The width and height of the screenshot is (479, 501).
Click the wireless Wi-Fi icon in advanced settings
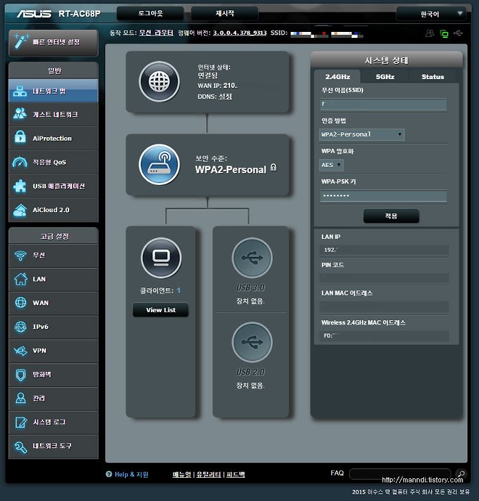(21, 255)
